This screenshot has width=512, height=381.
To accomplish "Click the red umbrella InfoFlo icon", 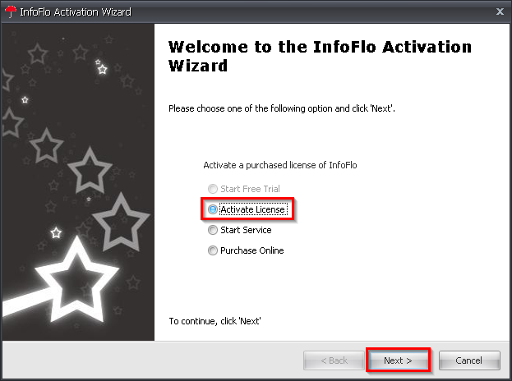I will tap(11, 11).
